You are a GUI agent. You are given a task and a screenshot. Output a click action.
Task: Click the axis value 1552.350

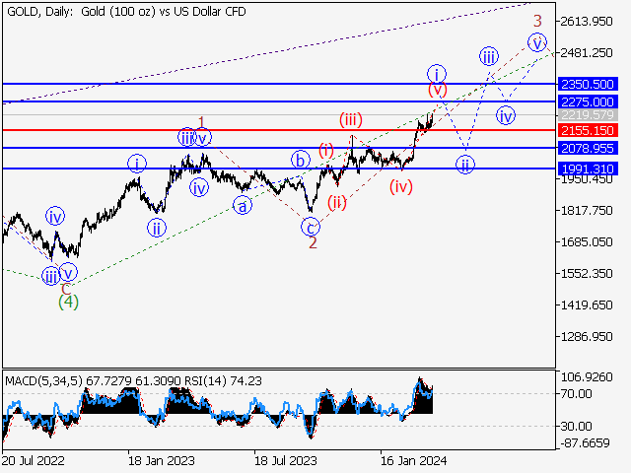(x=587, y=274)
